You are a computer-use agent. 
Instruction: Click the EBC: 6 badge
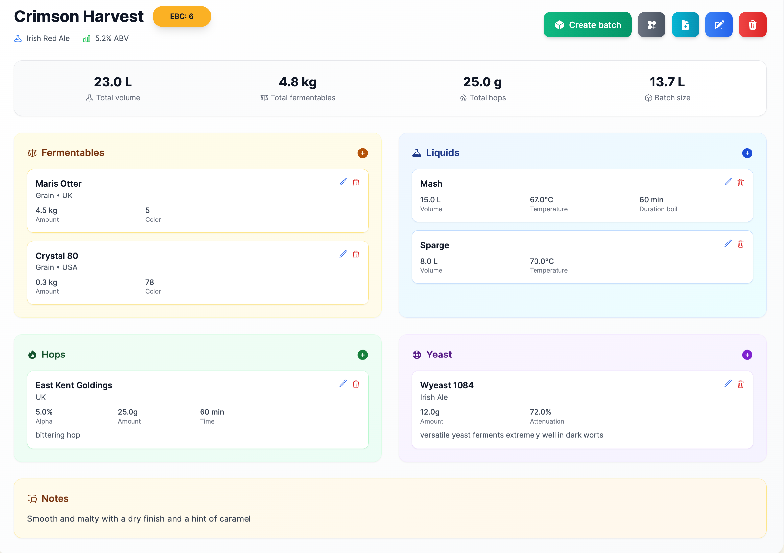[x=182, y=16]
